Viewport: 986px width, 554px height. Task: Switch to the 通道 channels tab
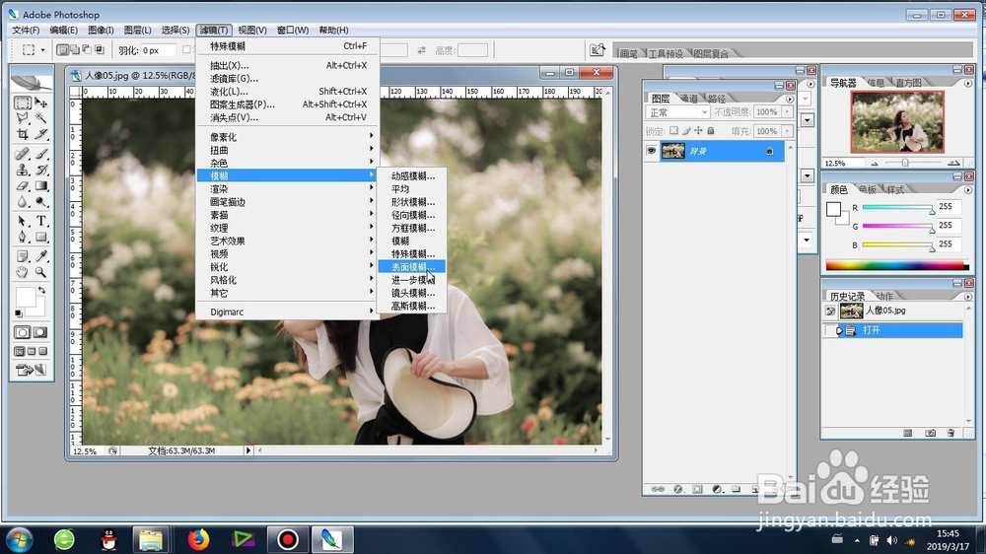click(x=688, y=99)
